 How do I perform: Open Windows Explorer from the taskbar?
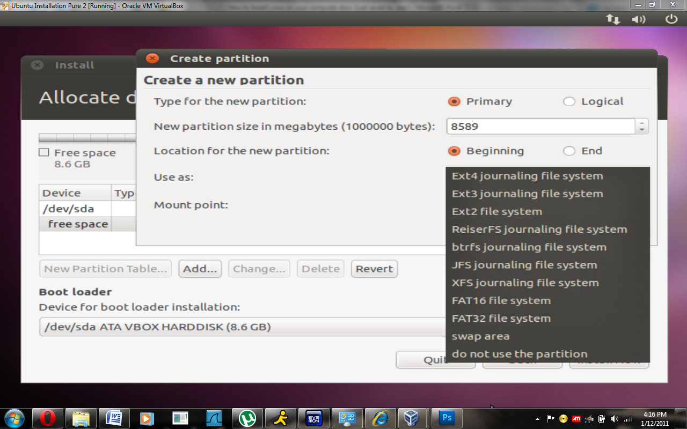(81, 418)
